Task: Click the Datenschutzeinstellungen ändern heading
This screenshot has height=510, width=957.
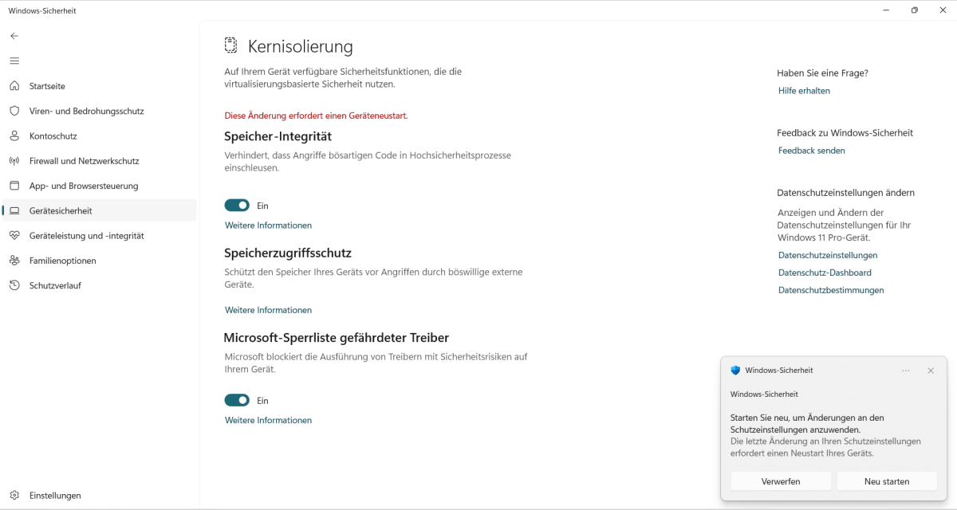Action: [x=845, y=193]
